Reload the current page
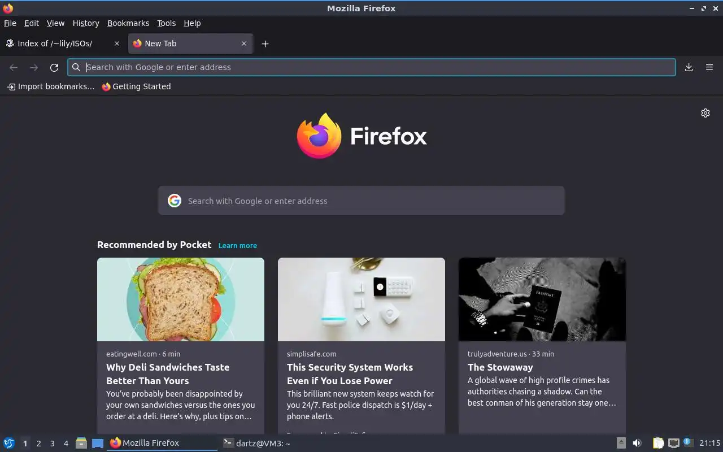 [54, 67]
